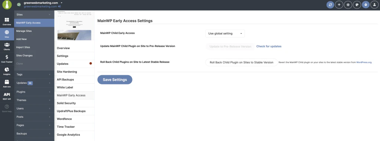Open the site Settings tab
The height and width of the screenshot is (141, 380).
(x=74, y=56)
